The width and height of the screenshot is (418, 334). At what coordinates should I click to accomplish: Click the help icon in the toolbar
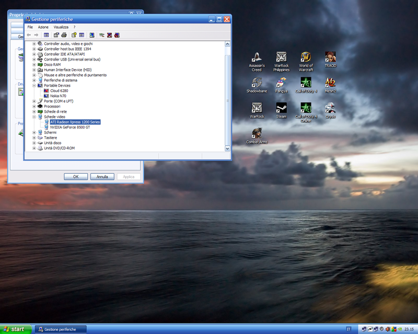click(x=74, y=35)
